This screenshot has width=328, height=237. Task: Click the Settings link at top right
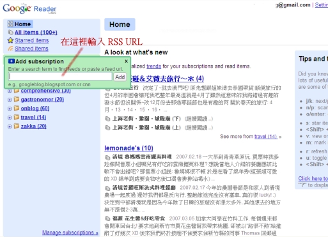(322, 4)
